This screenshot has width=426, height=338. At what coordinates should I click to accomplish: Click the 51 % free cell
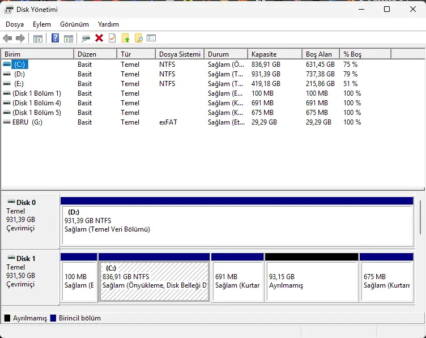click(350, 84)
